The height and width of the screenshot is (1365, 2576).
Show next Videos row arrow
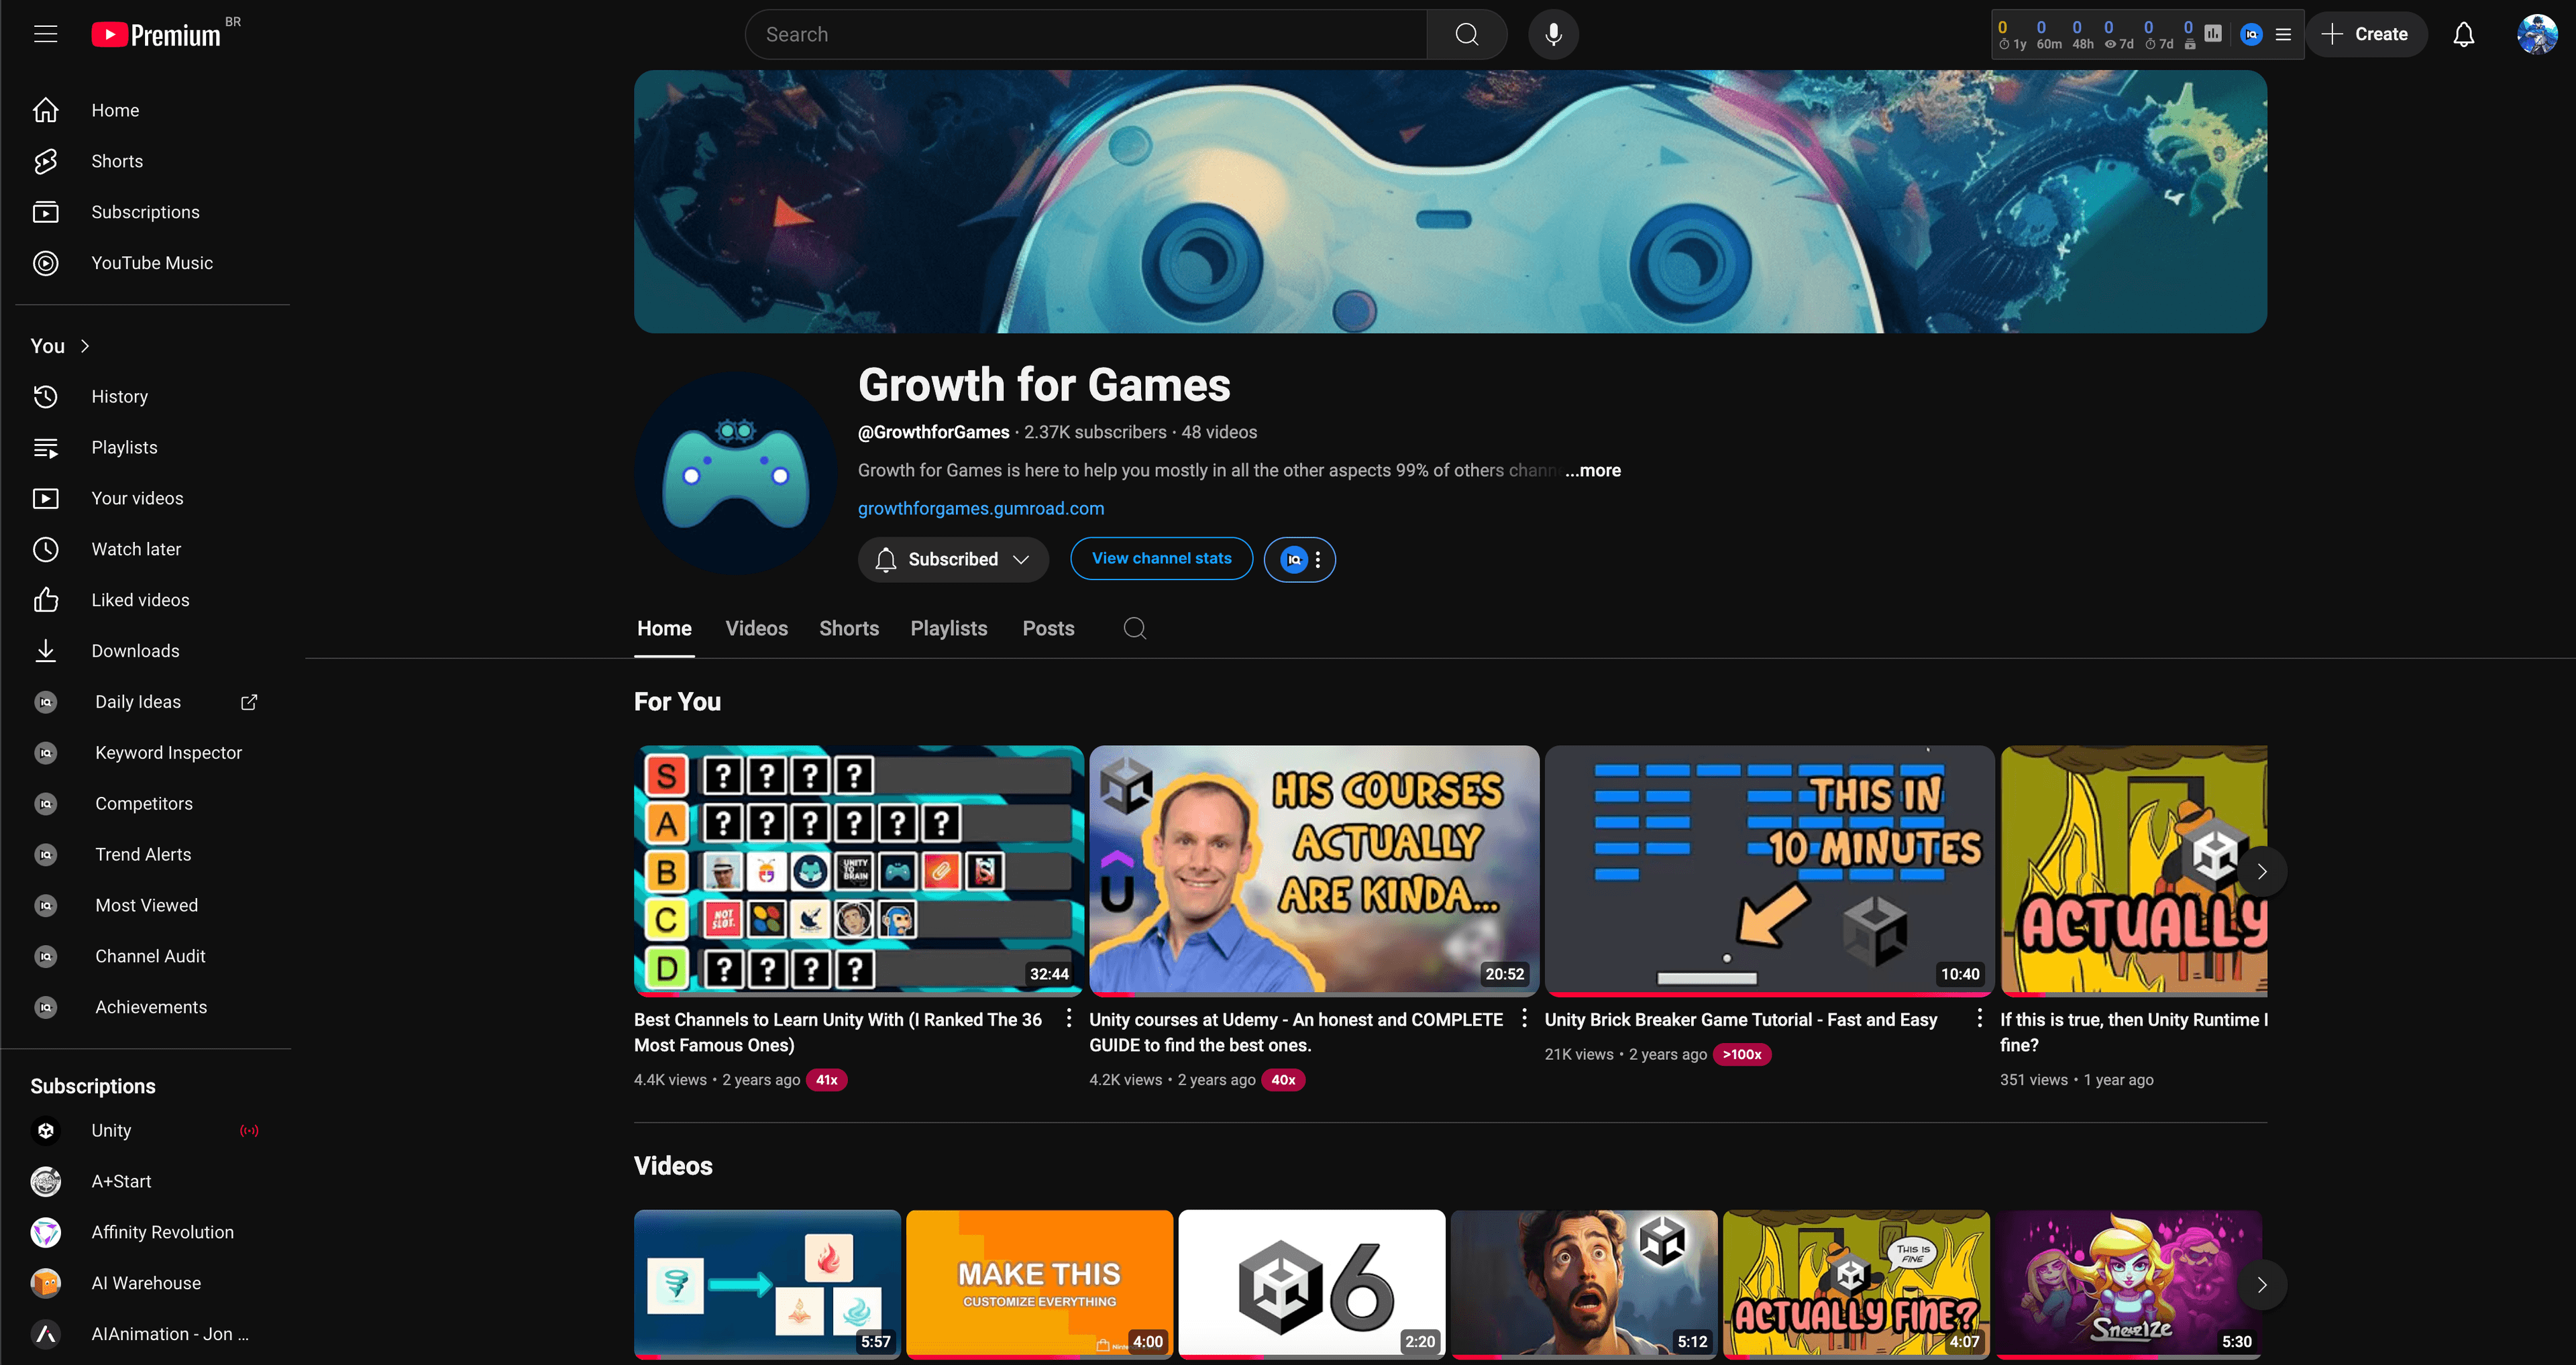pos(2262,1285)
